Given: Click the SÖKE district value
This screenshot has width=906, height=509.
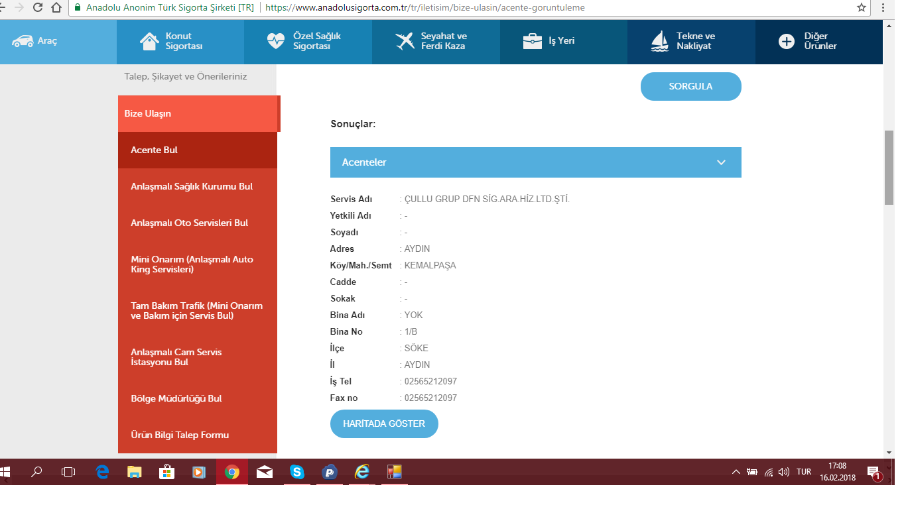Looking at the screenshot, I should coord(416,348).
